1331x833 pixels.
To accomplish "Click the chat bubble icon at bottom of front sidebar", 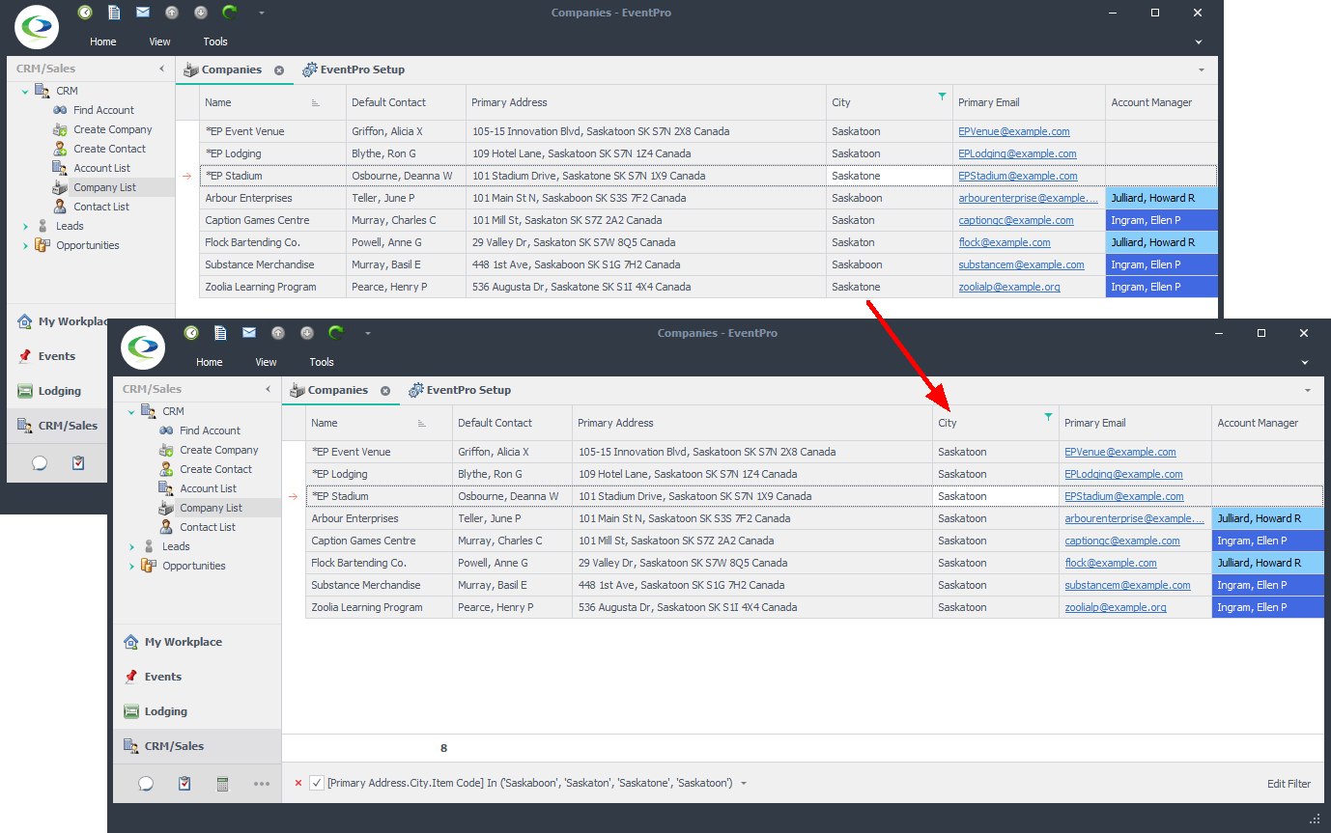I will coord(146,784).
